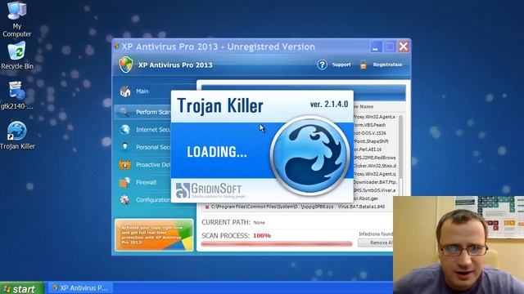Click the 100% scan process value
524x294 pixels.
click(262, 236)
